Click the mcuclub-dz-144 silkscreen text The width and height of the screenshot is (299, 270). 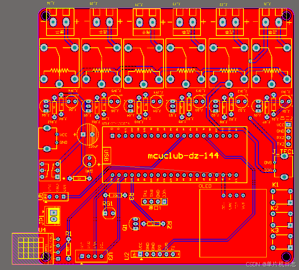click(183, 156)
